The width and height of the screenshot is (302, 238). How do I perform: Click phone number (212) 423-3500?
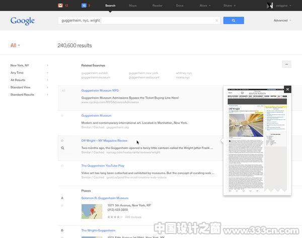click(117, 210)
